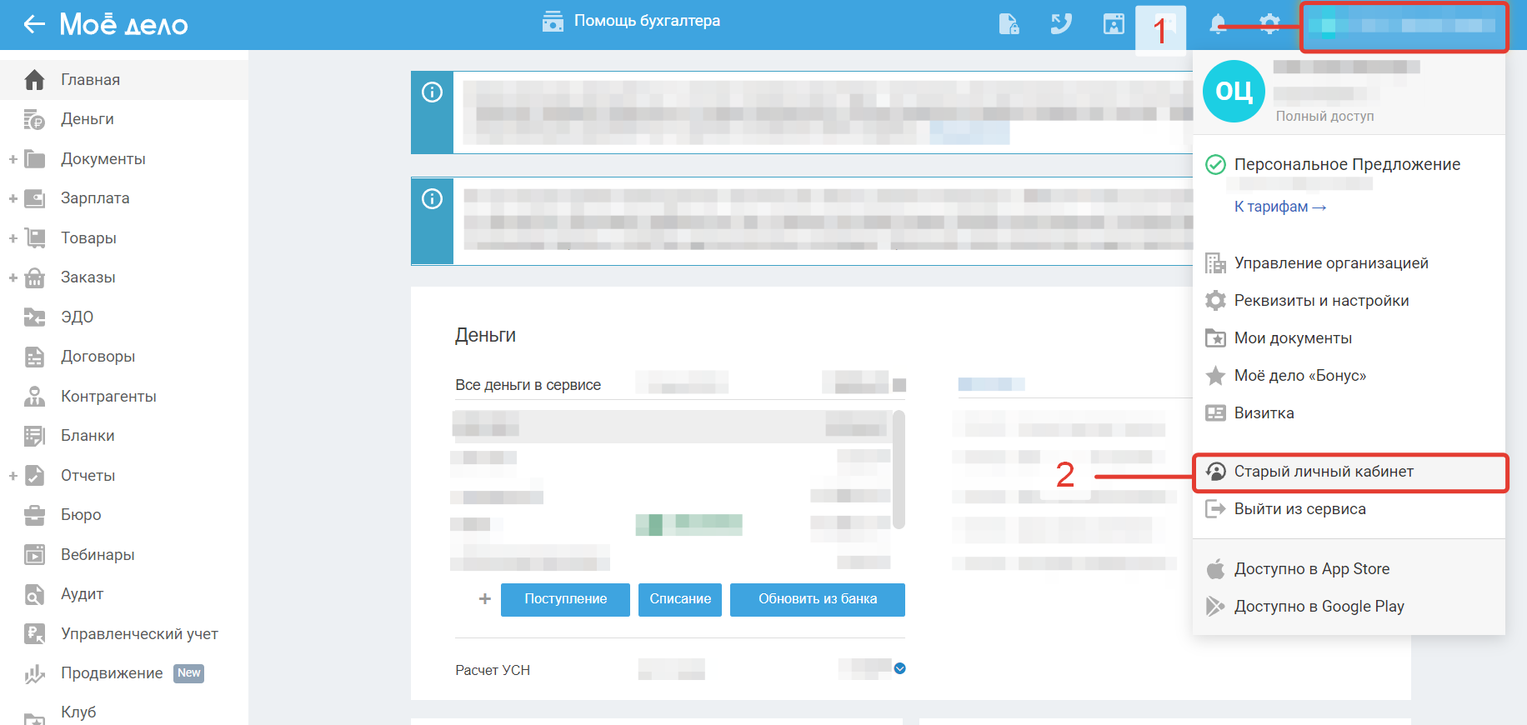Click the blurred account name to toggle the profile menu
The width and height of the screenshot is (1527, 725).
click(1404, 27)
